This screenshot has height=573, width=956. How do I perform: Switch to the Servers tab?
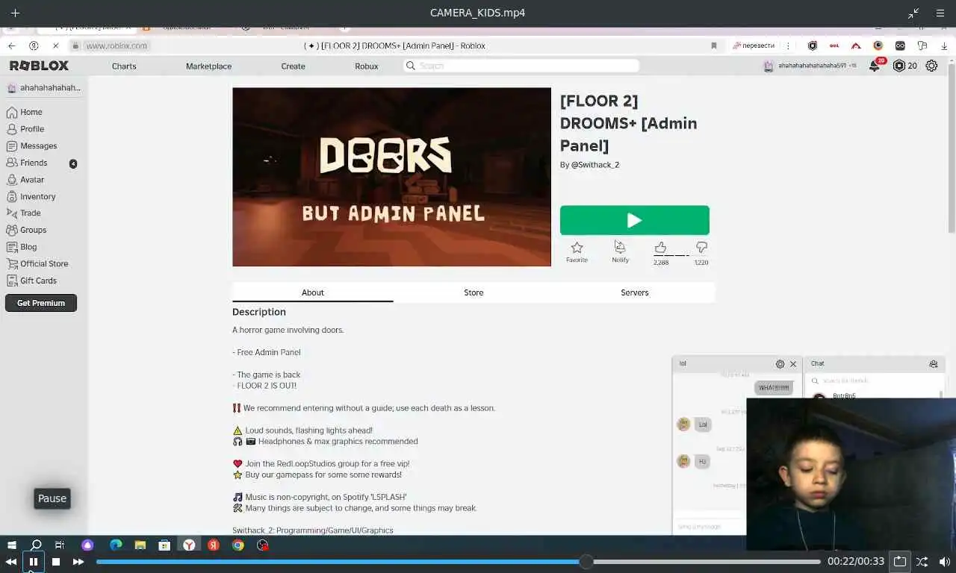pos(634,292)
